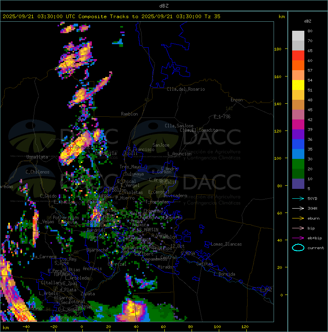
Task: Click the 'Lomas_Blancas' map label
Action: pos(226,244)
